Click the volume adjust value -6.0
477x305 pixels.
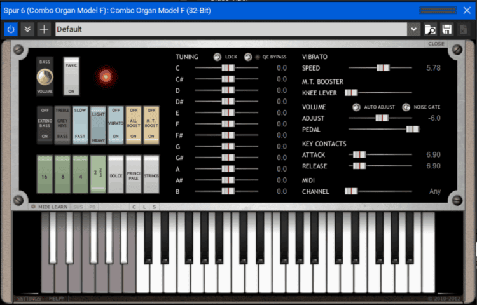point(434,118)
